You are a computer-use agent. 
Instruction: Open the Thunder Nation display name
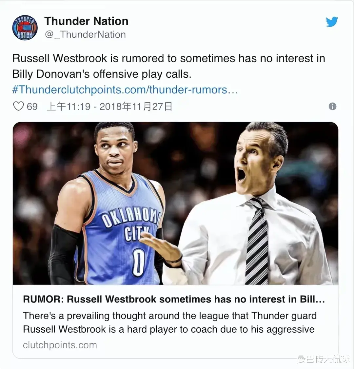coord(87,21)
